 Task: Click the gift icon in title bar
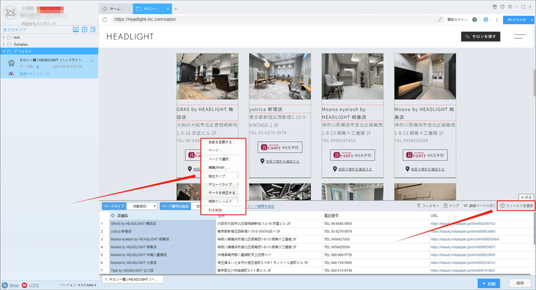(x=494, y=7)
